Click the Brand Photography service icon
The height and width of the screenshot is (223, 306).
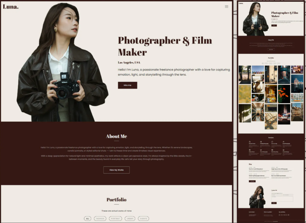tap(283, 142)
